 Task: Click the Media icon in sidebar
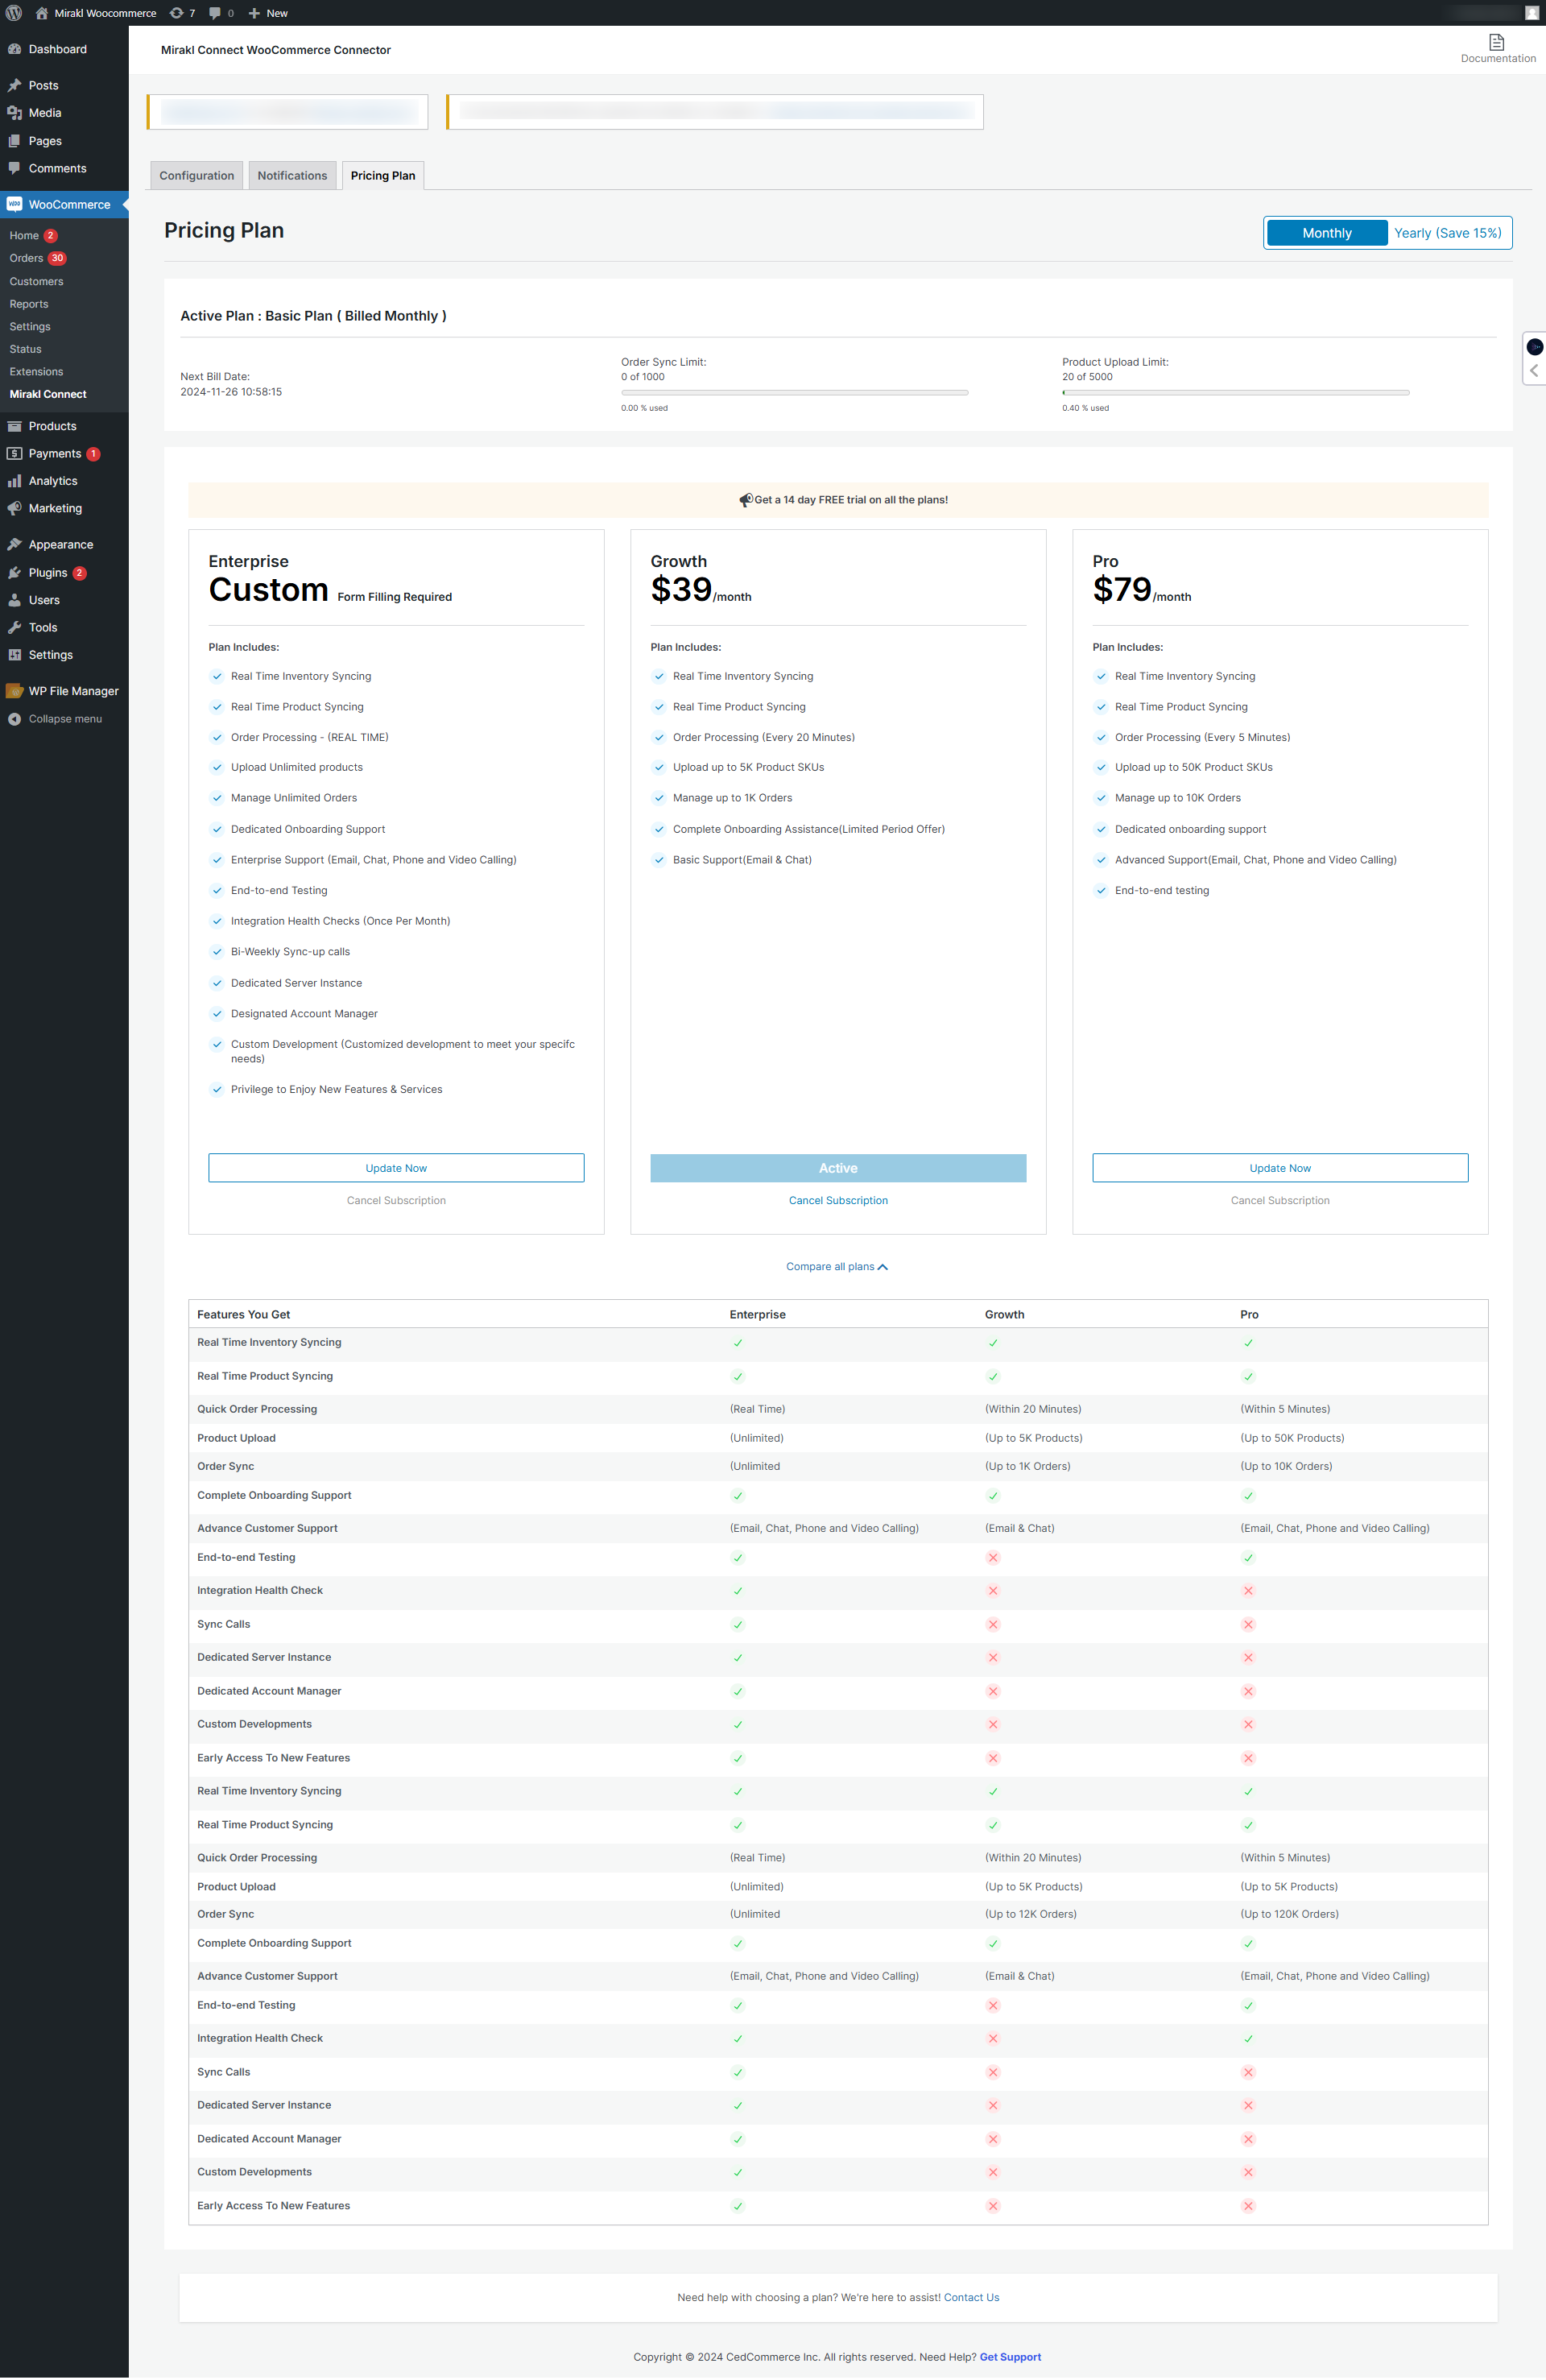click(x=14, y=113)
